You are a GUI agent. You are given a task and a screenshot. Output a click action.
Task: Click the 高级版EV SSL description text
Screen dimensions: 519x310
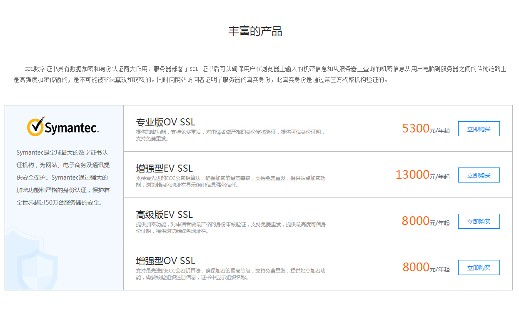[x=231, y=227]
